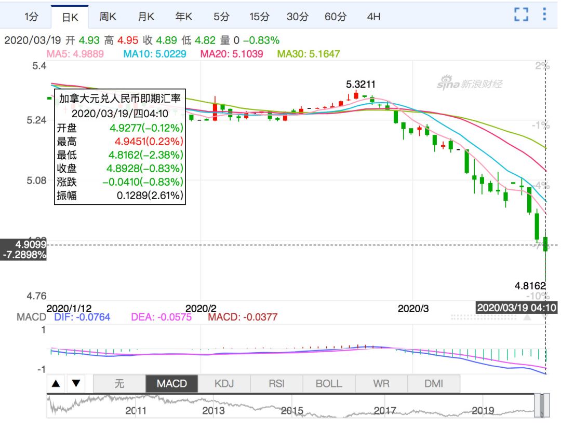Open the 月K monthly chart tab
The width and height of the screenshot is (561, 431).
pos(145,16)
